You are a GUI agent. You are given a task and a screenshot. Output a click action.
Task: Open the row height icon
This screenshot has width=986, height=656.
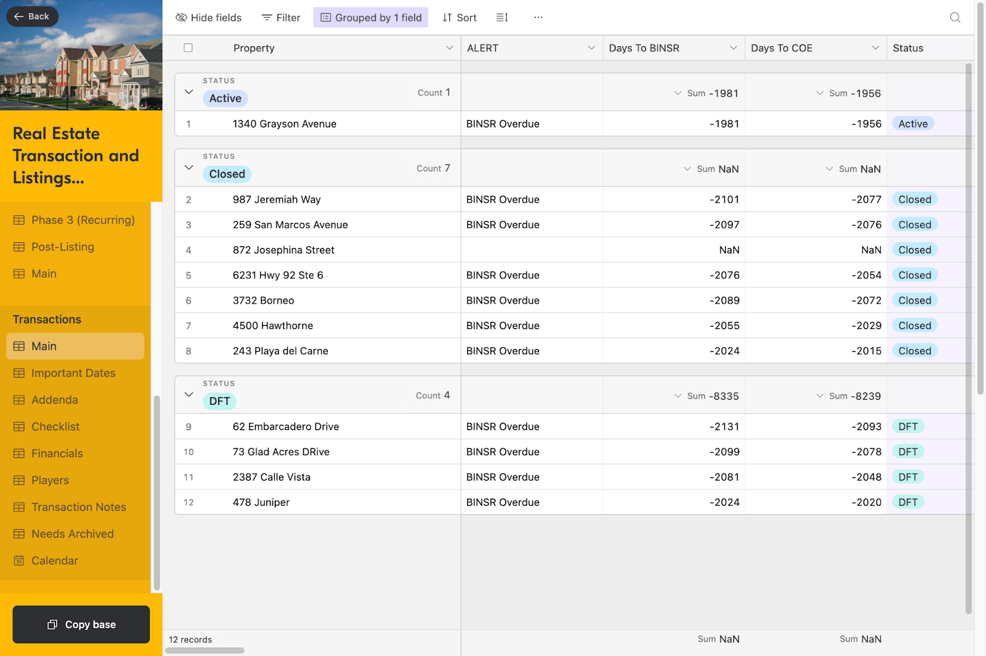(x=502, y=17)
